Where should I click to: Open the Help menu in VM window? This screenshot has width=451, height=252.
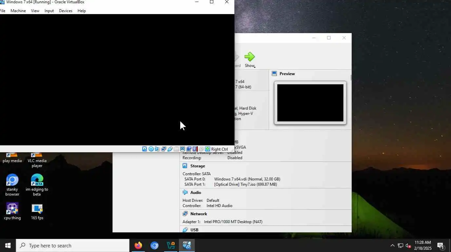[82, 11]
